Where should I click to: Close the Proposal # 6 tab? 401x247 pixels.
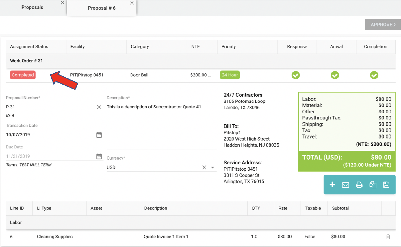pyautogui.click(x=132, y=3)
